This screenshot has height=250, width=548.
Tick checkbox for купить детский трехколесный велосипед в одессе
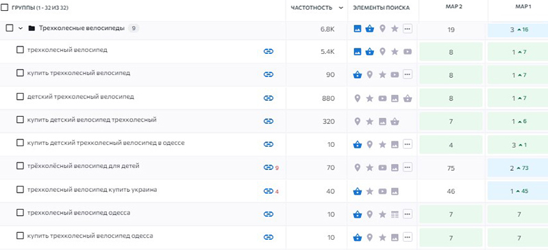[21, 143]
